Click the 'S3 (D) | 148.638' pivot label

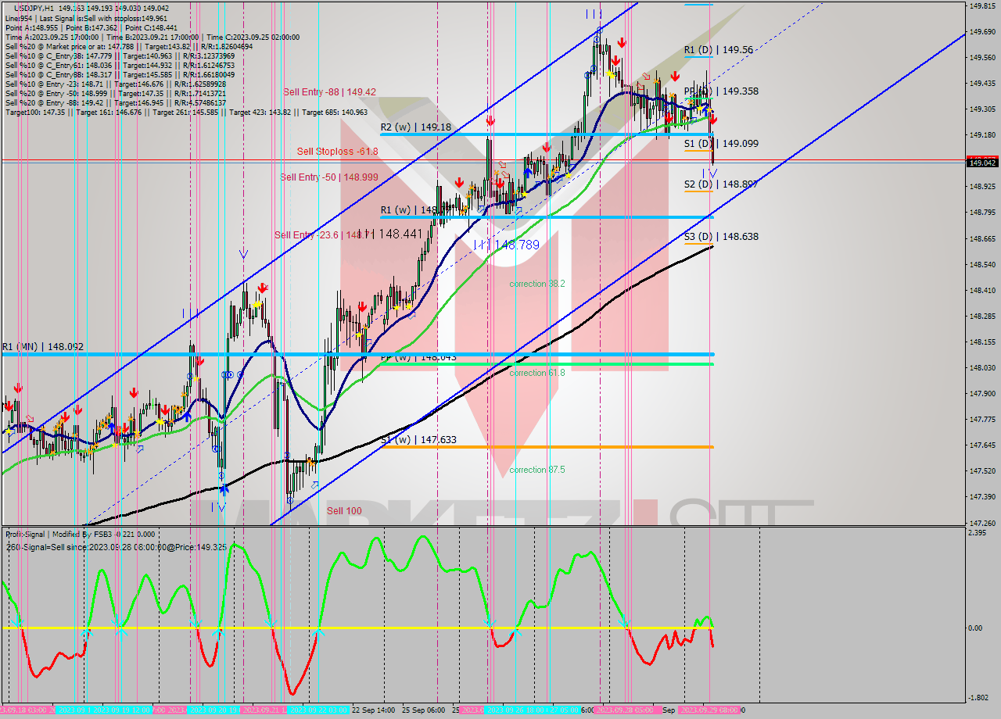(x=721, y=237)
